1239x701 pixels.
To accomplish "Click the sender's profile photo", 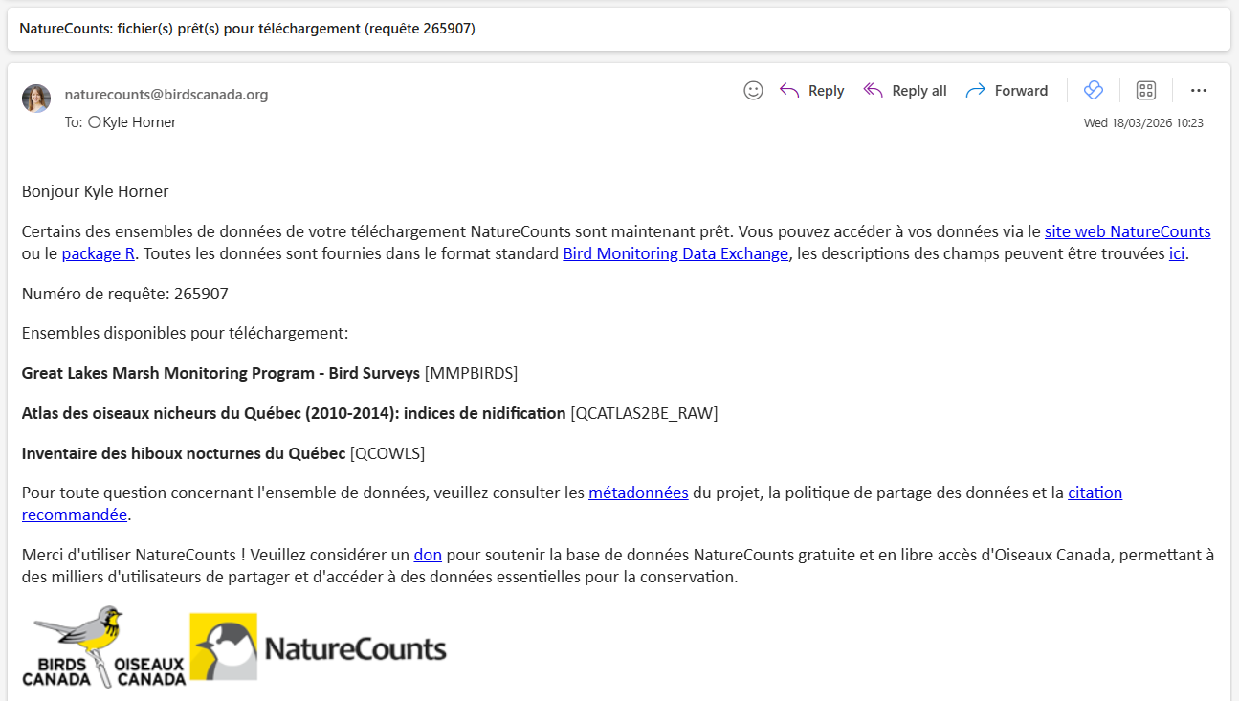I will (x=36, y=99).
